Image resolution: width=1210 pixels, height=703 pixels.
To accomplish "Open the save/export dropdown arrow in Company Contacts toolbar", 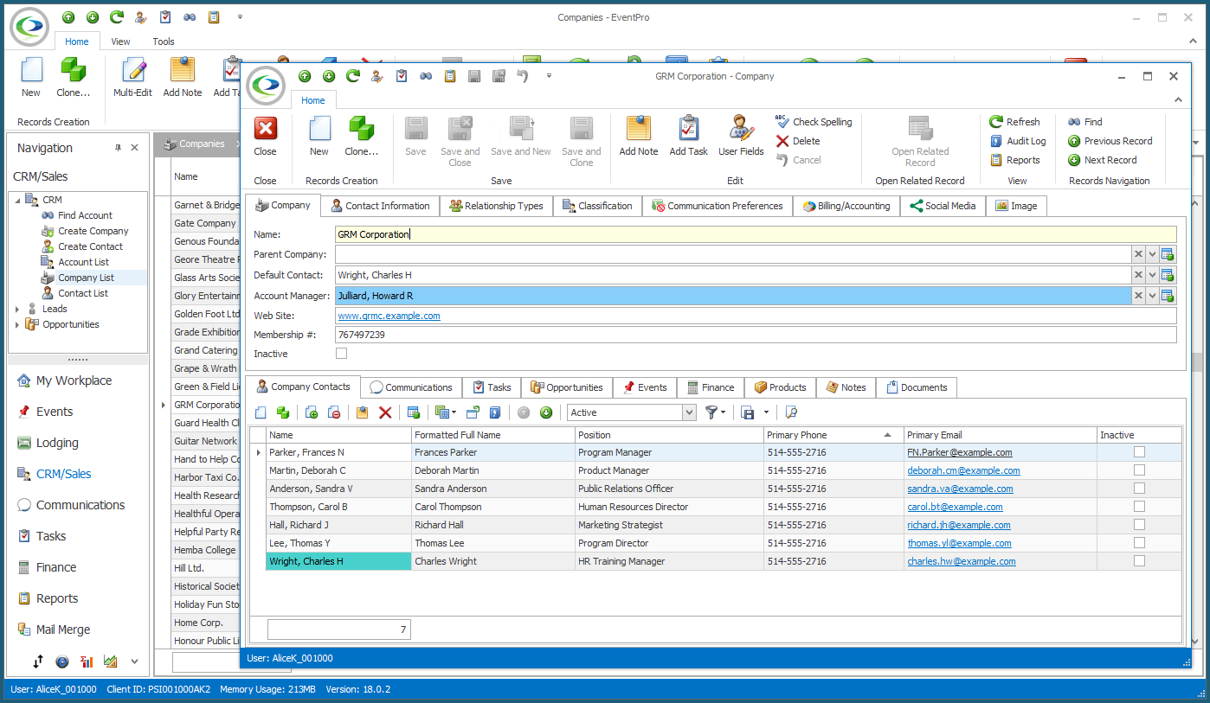I will [x=765, y=412].
